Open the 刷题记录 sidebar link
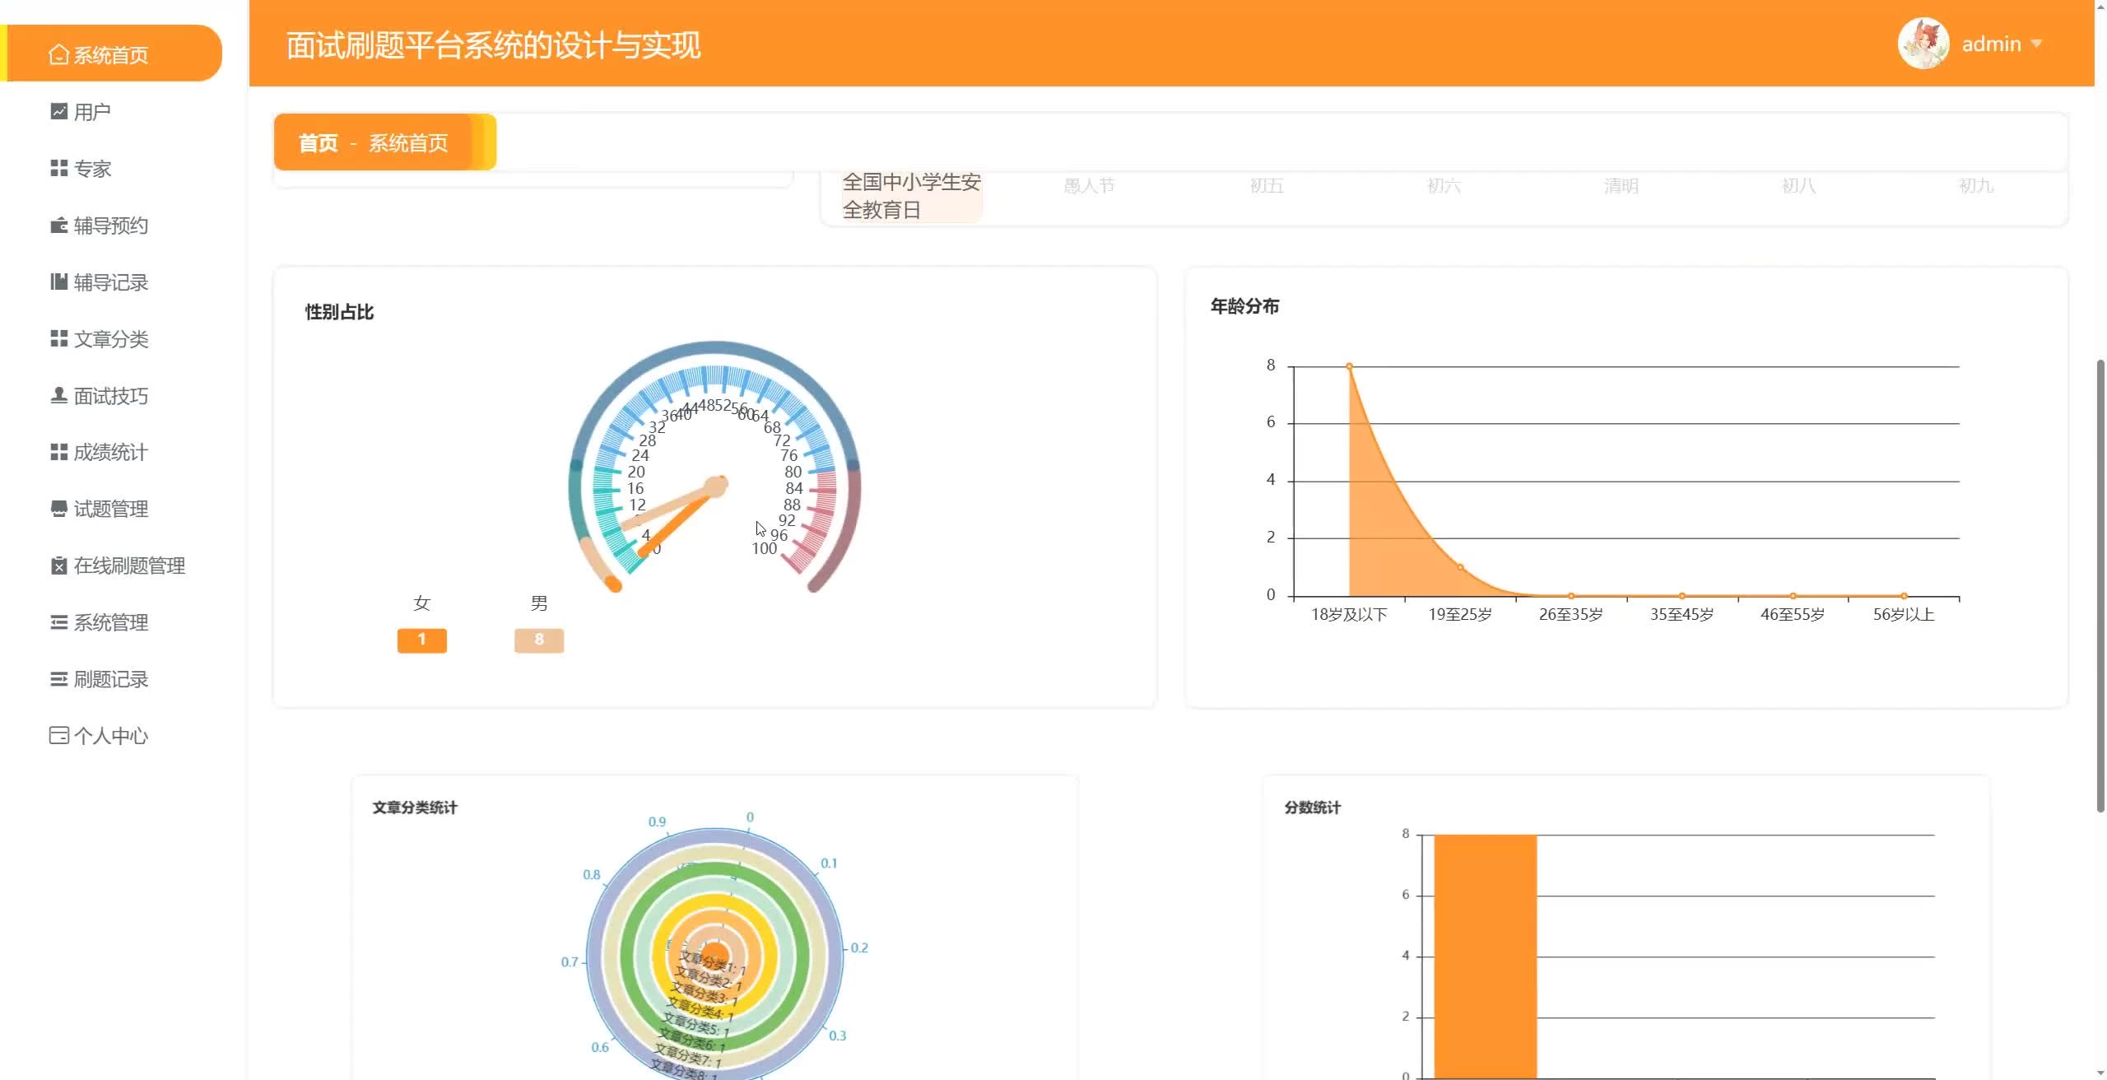The height and width of the screenshot is (1080, 2107). 111,679
